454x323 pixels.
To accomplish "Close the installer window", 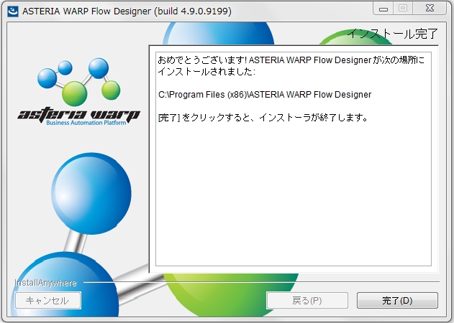I will (x=430, y=9).
